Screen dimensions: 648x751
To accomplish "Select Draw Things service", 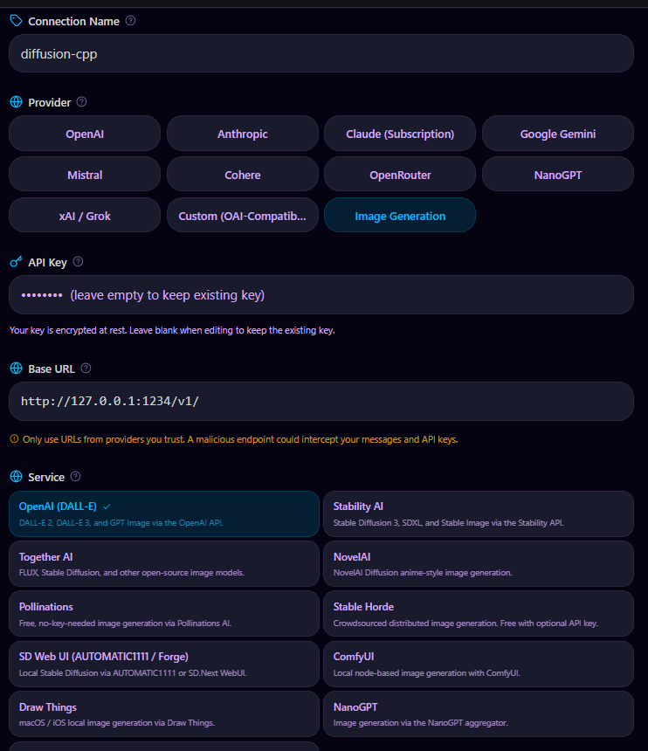I will pyautogui.click(x=164, y=713).
